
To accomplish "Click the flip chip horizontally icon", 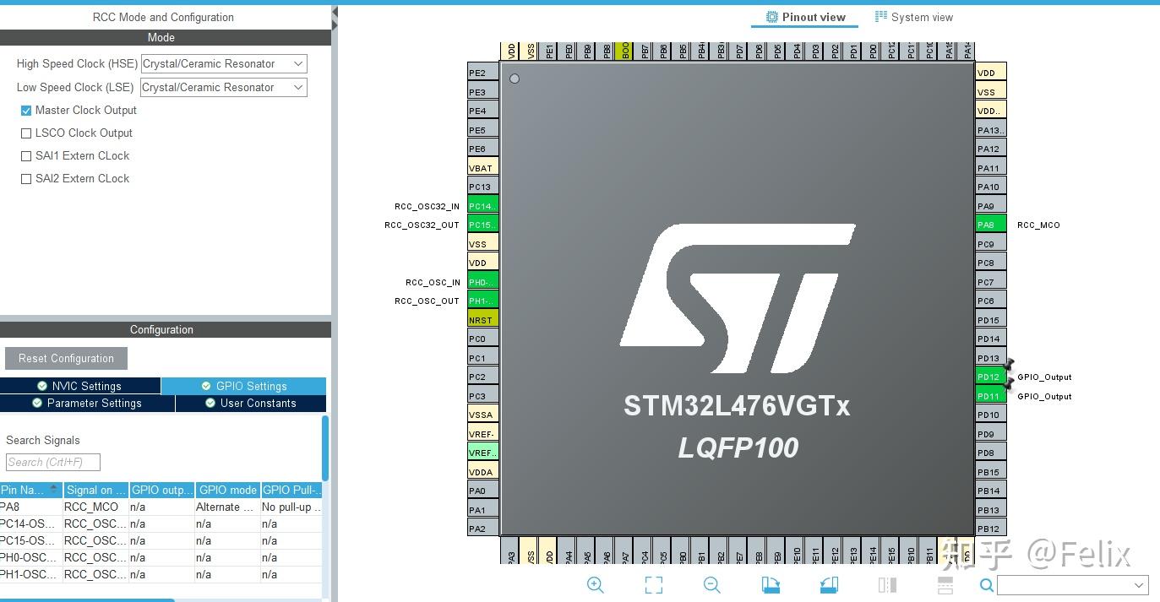I will click(886, 584).
